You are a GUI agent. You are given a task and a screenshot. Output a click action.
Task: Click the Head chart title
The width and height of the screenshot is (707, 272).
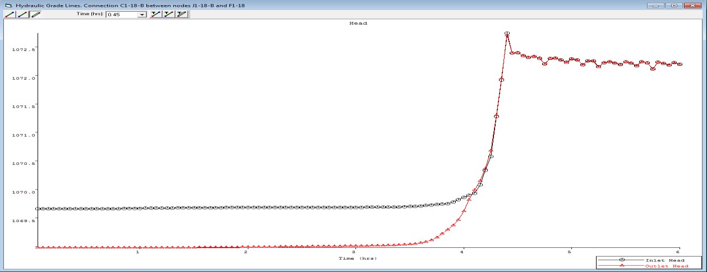(x=358, y=24)
